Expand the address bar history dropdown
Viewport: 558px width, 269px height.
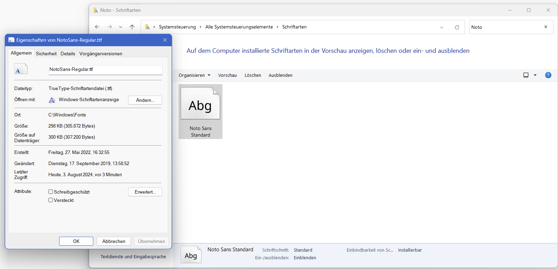click(x=441, y=27)
